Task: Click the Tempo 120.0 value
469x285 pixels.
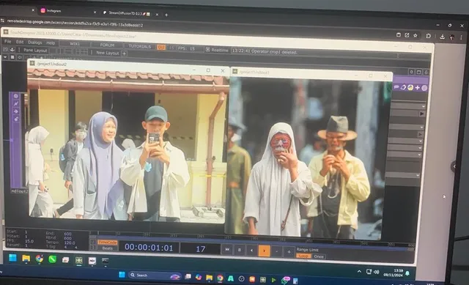Action: pos(69,243)
